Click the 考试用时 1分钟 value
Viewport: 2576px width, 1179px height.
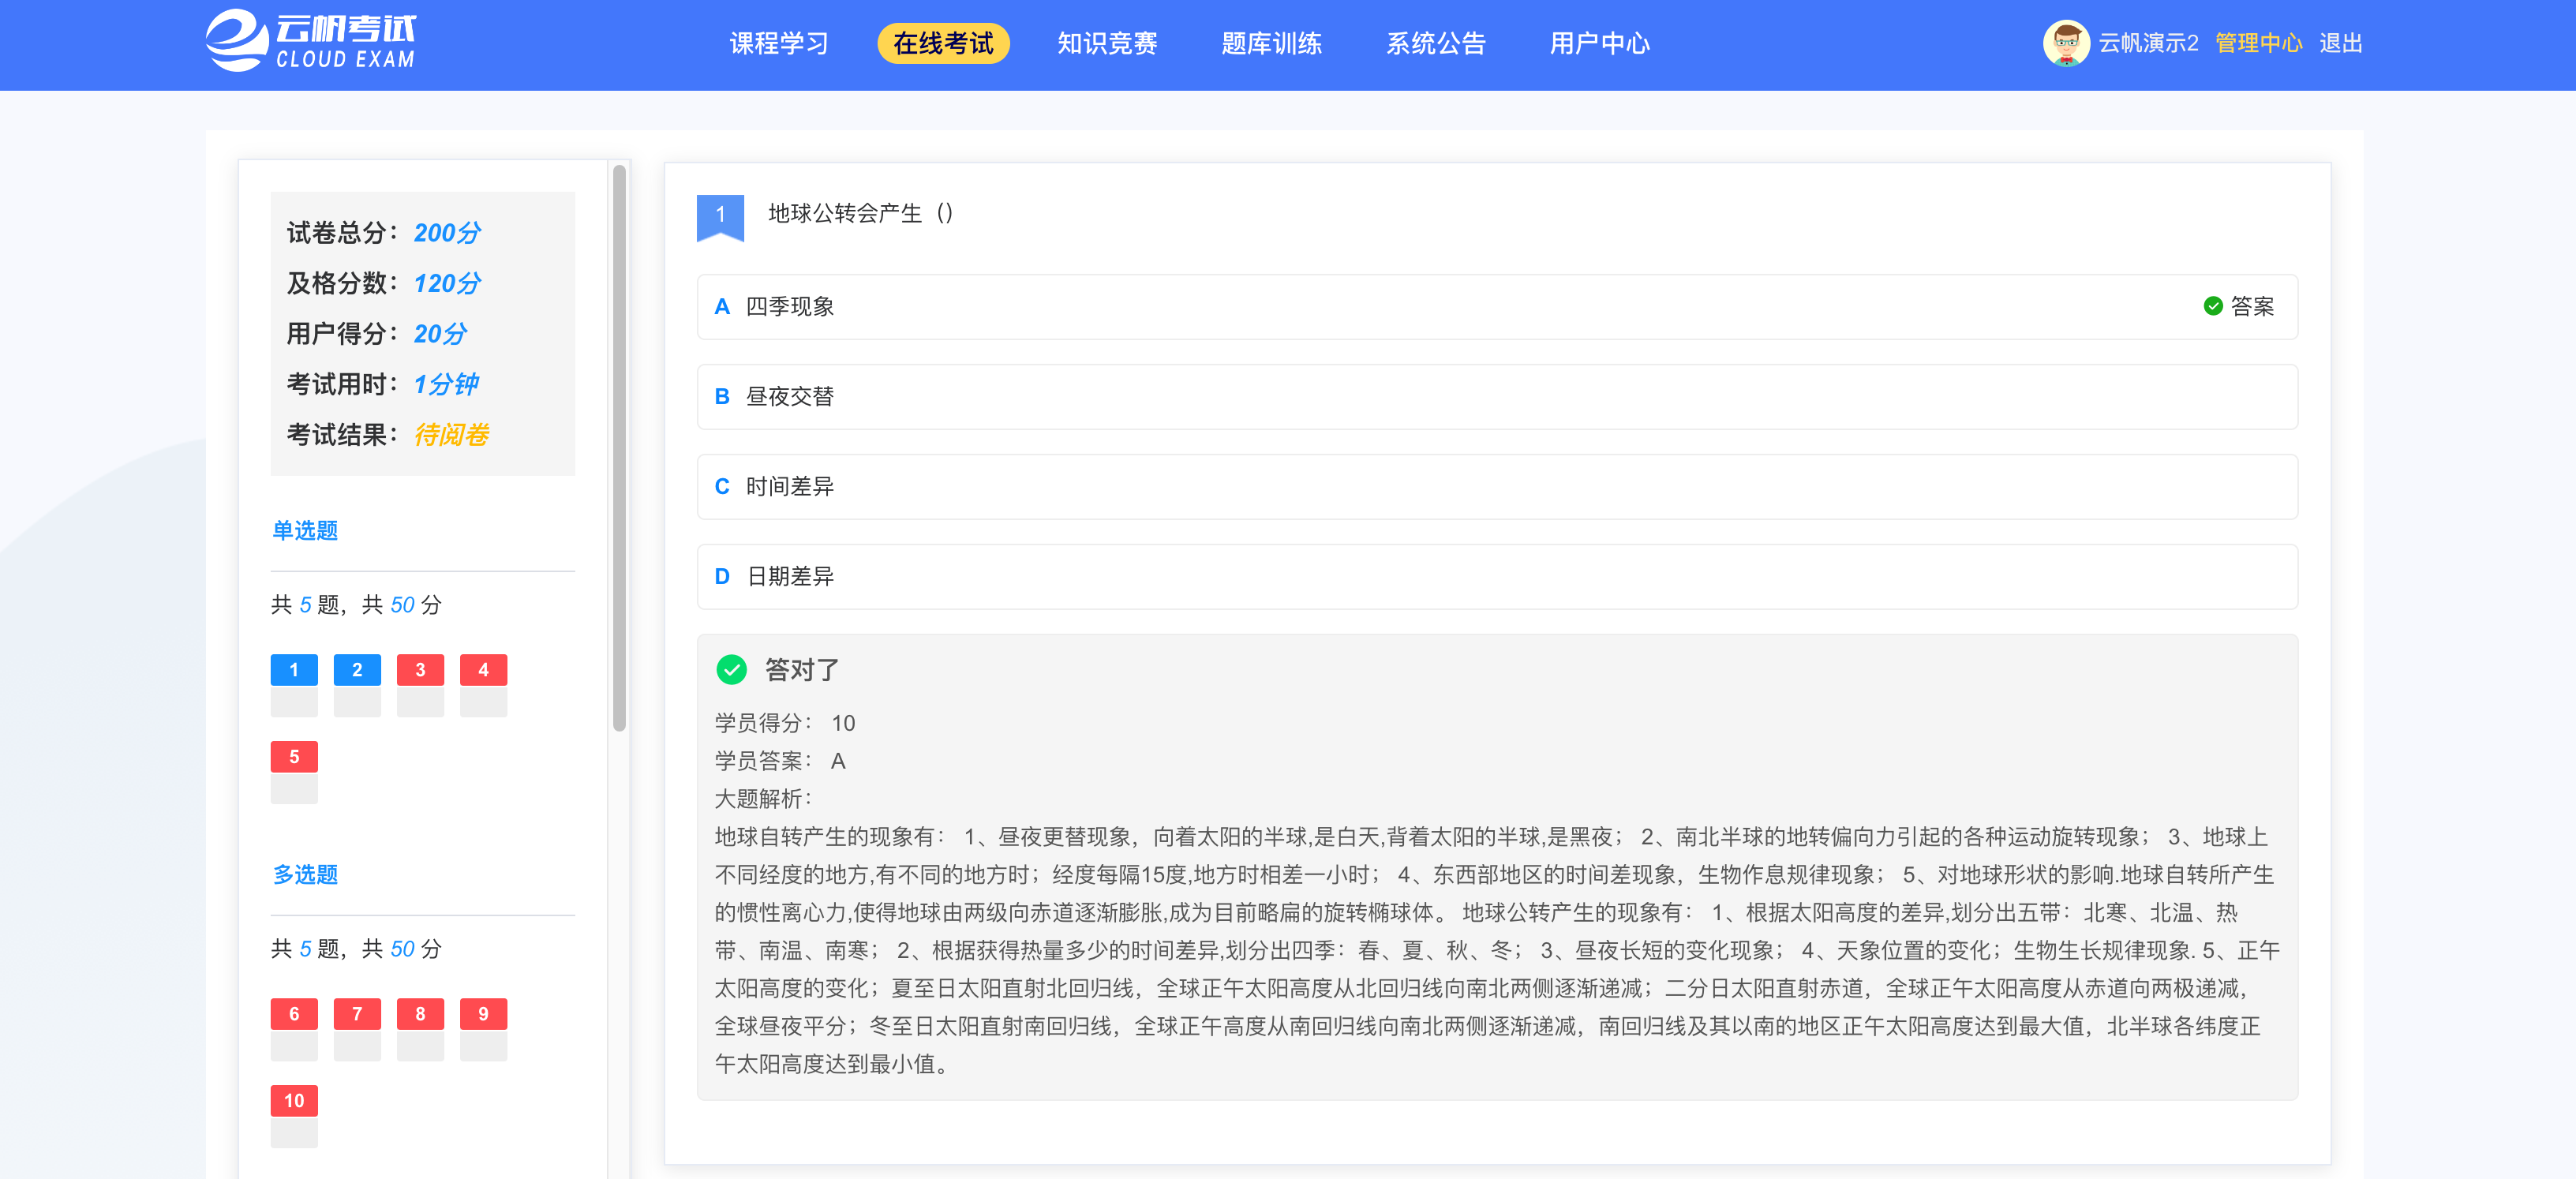tap(446, 384)
